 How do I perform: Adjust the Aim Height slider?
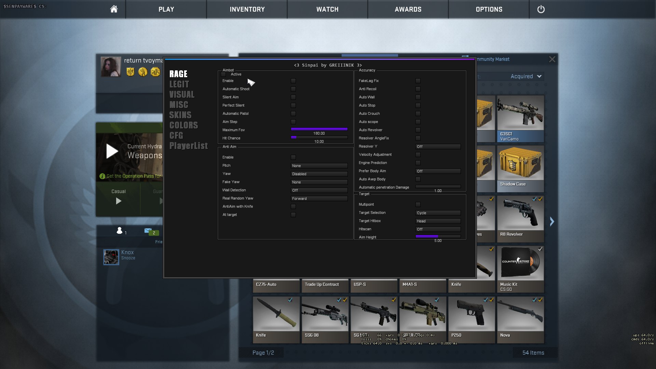(438, 236)
